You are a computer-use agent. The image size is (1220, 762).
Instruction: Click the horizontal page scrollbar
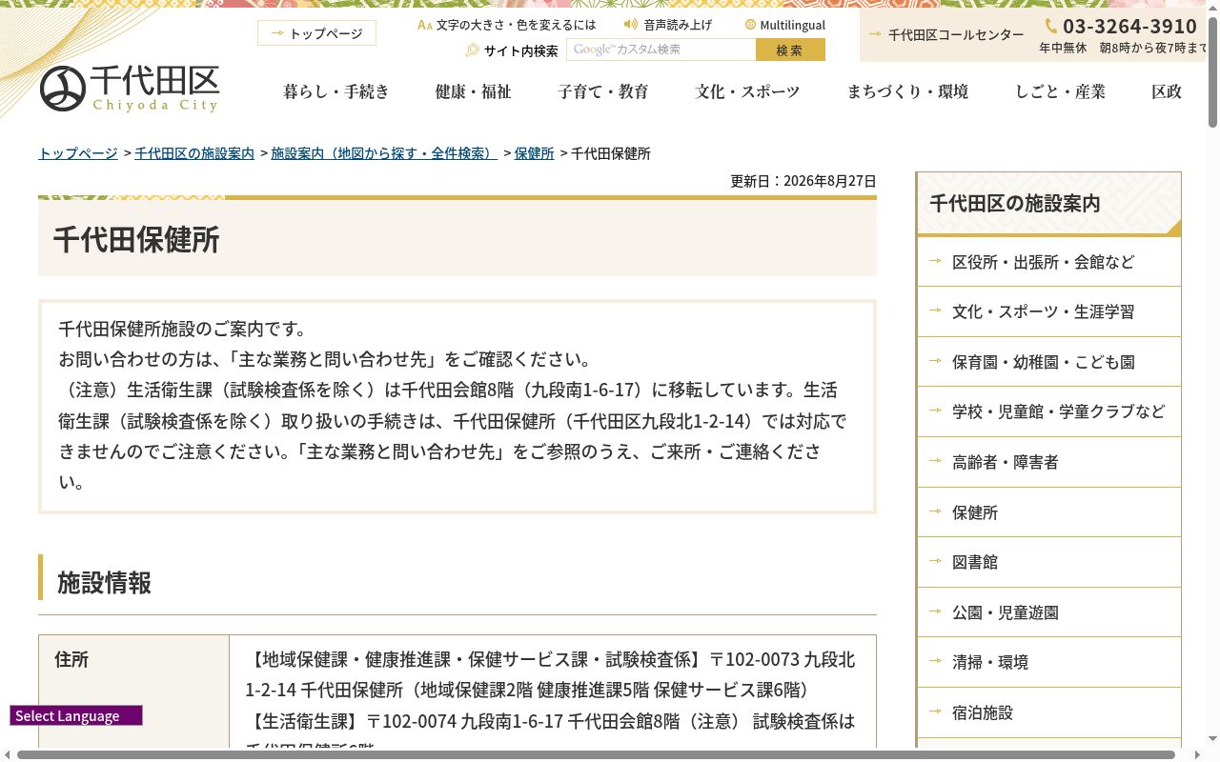tap(596, 754)
